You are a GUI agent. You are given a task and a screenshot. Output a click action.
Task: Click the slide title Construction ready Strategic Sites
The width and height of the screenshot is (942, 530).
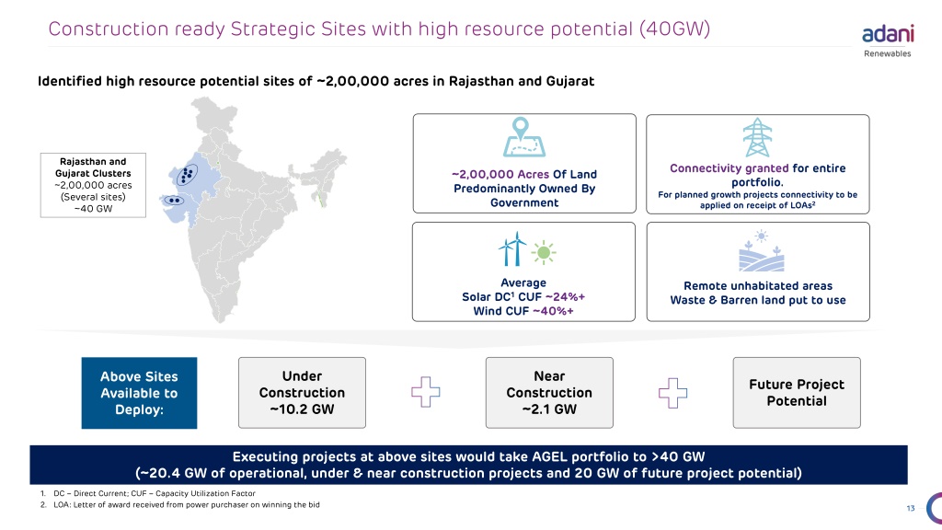[x=379, y=29]
